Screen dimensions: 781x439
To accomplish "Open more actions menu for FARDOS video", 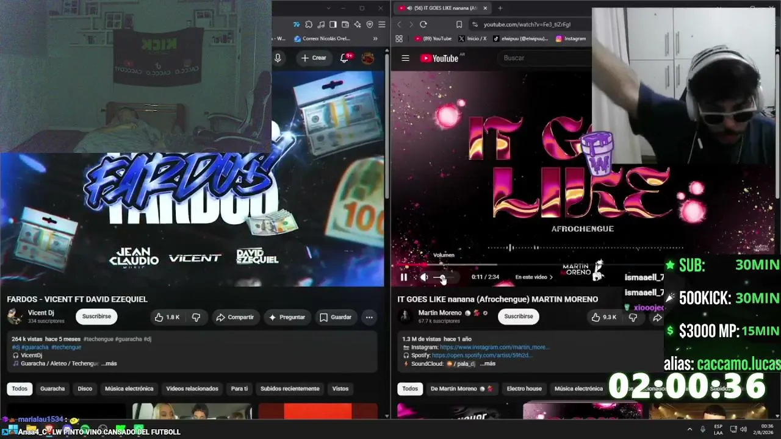I will point(369,317).
